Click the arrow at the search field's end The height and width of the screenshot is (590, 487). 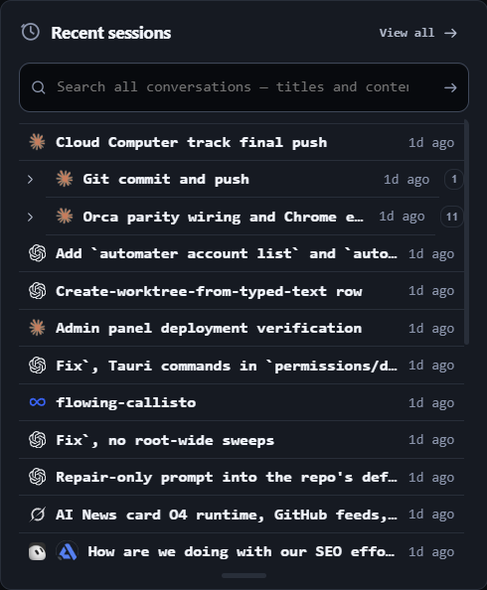click(x=450, y=87)
